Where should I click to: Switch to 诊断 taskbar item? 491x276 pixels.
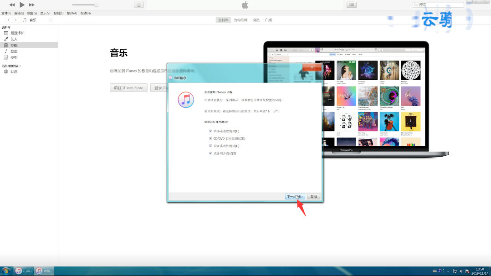(x=44, y=271)
